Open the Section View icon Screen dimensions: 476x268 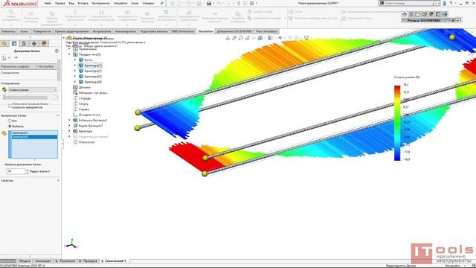pos(254,38)
